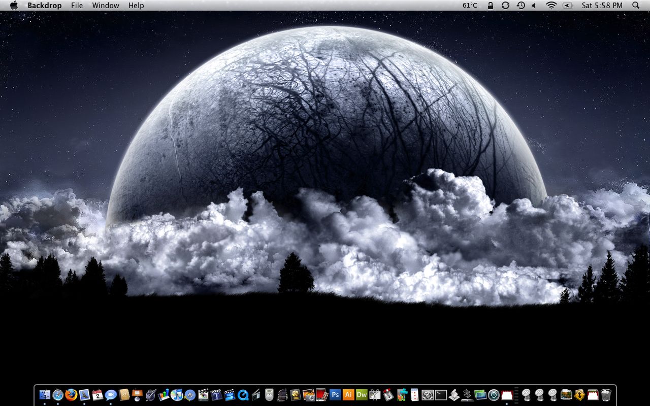
Task: Open the yellow road sign icon in Dock
Action: 579,394
